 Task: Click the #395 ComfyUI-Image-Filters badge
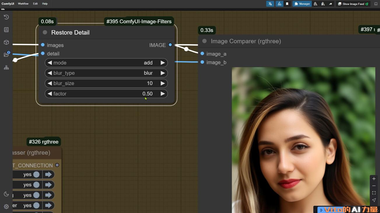[x=139, y=22]
